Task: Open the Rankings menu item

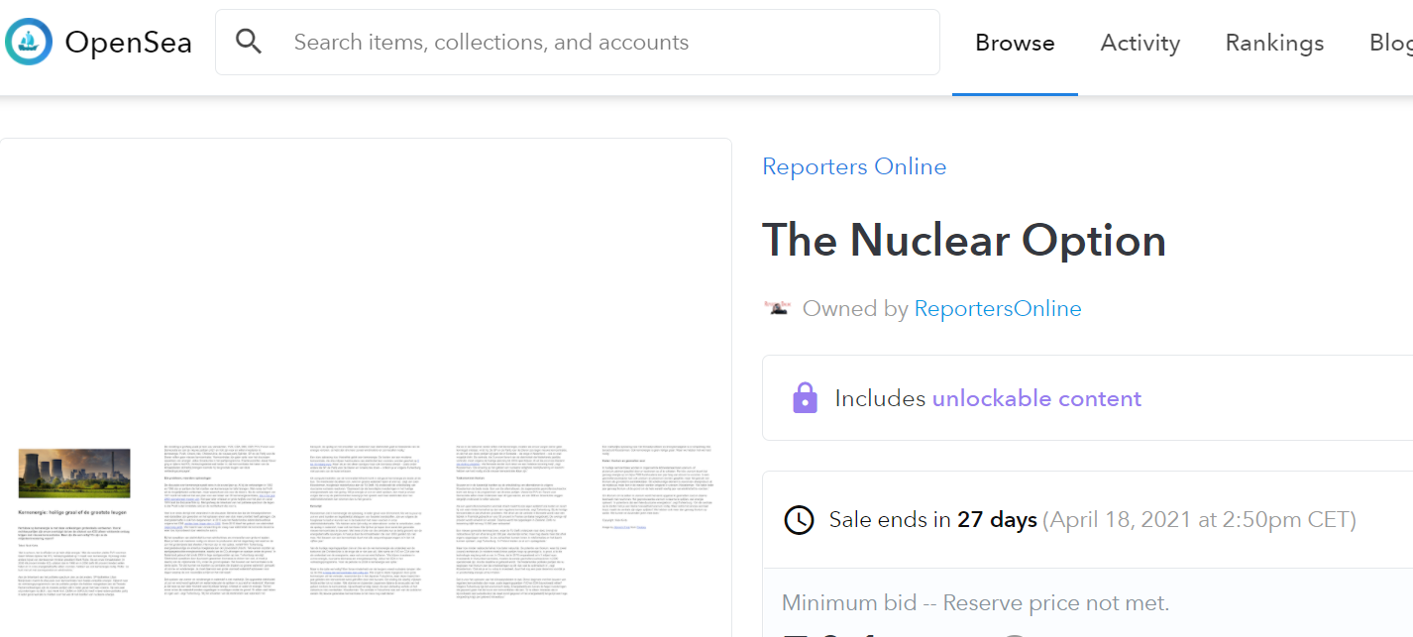Action: 1274,44
